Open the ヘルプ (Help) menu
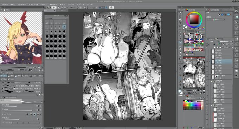Screen dimensions: 239x129 pyautogui.click(x=90, y=5)
